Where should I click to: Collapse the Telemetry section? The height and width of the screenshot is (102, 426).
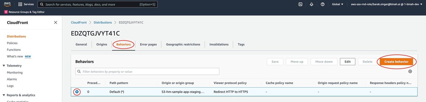(4, 66)
